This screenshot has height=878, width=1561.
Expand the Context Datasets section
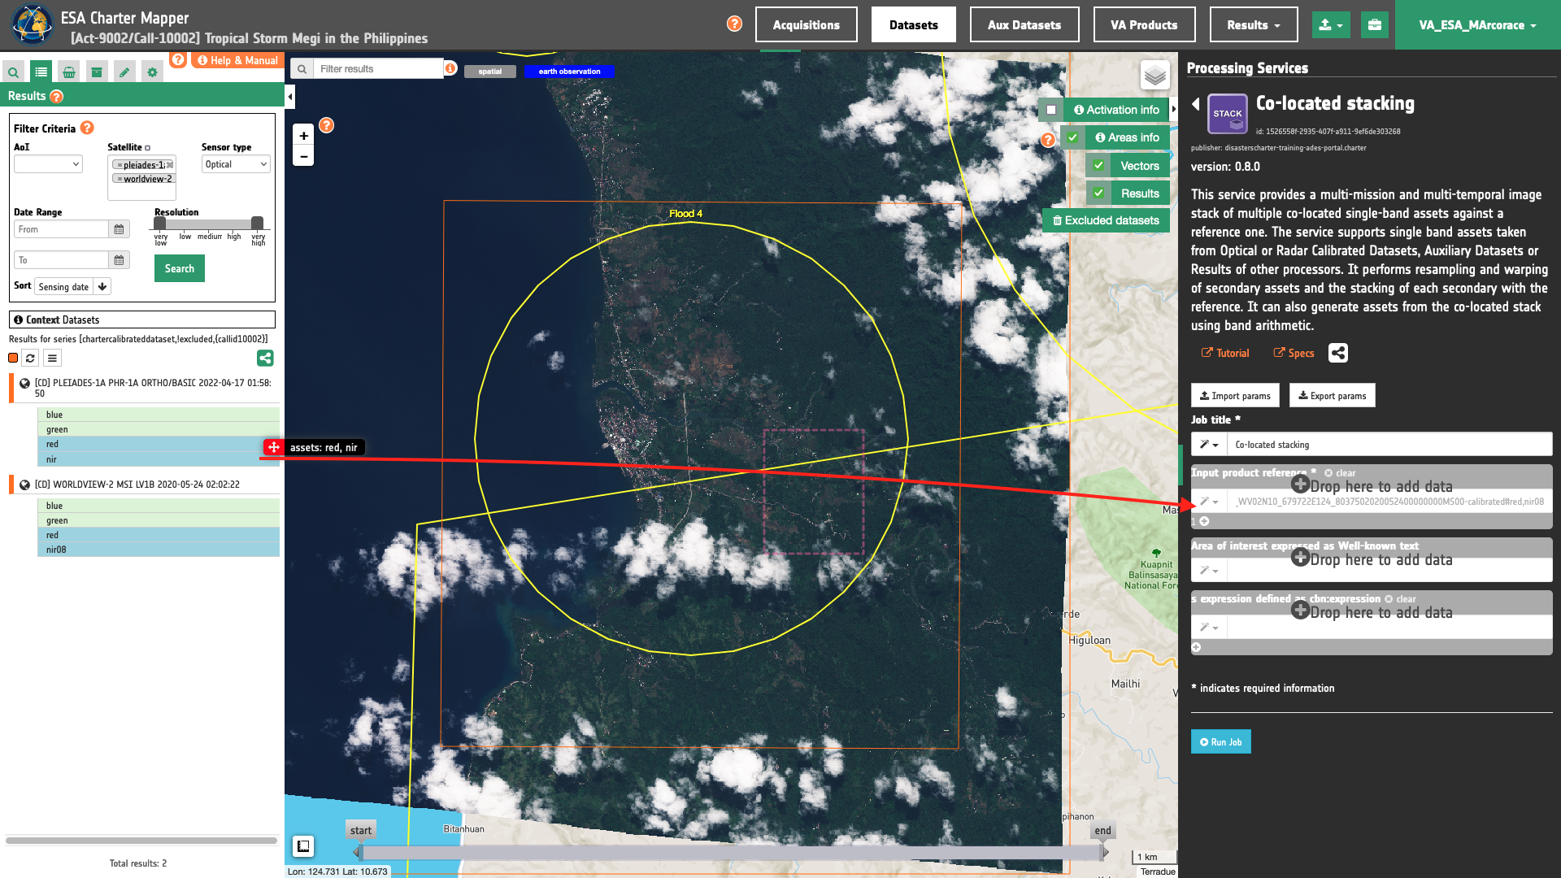pos(142,320)
